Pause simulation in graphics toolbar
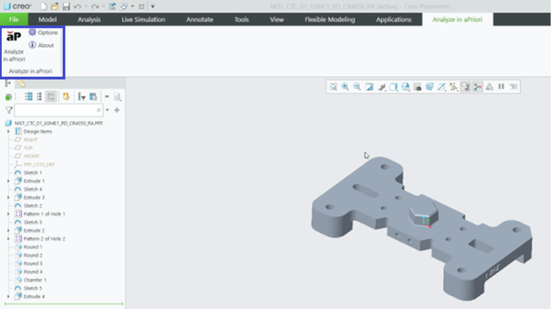The height and width of the screenshot is (315, 556). click(501, 86)
